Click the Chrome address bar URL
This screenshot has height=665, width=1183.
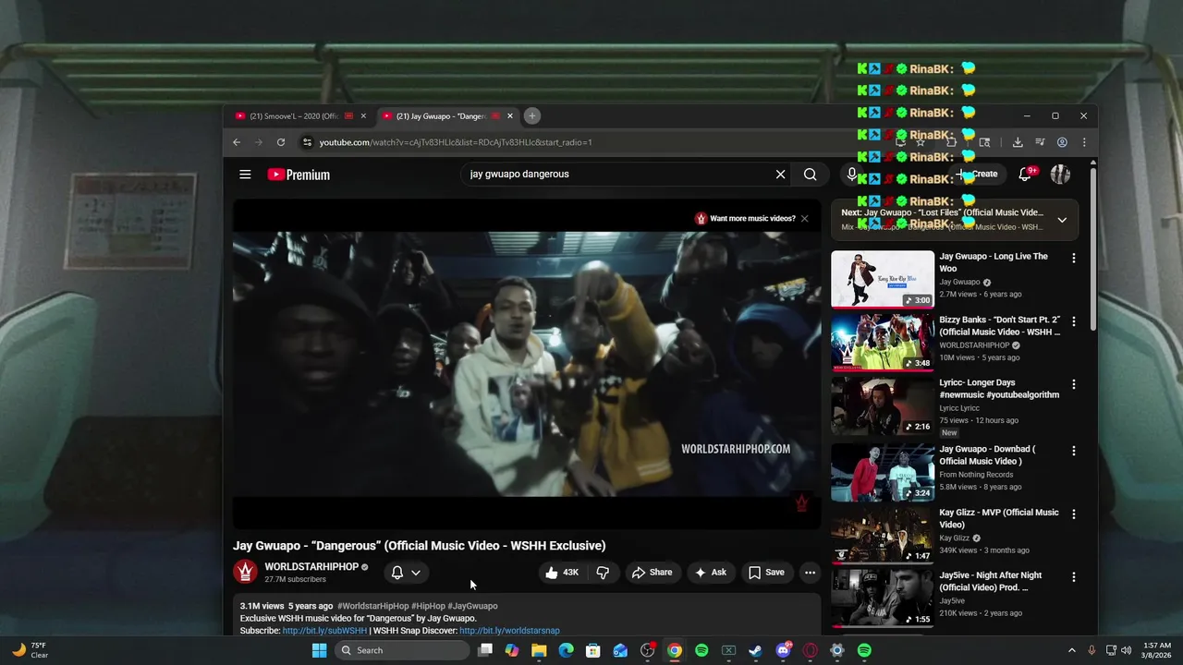click(x=456, y=142)
